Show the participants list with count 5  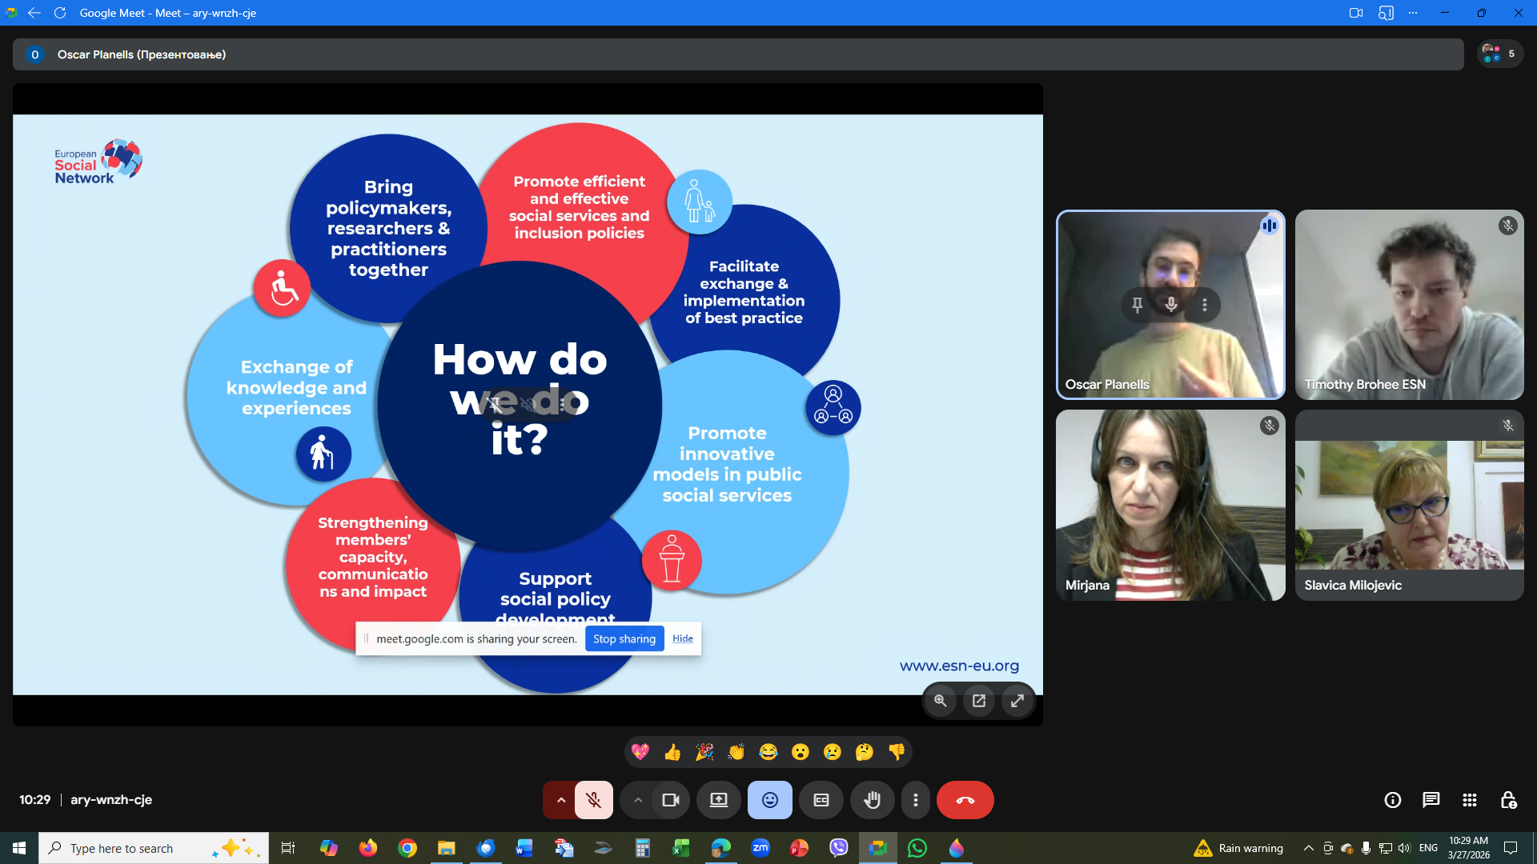[x=1499, y=54]
